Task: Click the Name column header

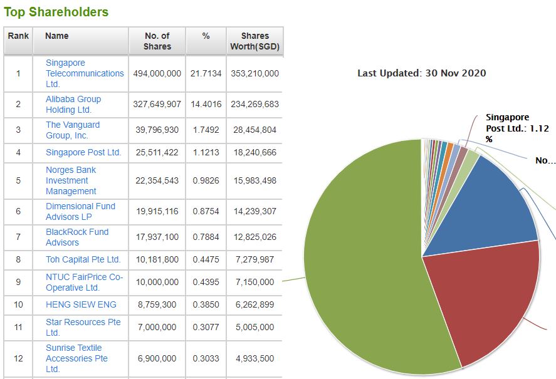Action: click(56, 36)
